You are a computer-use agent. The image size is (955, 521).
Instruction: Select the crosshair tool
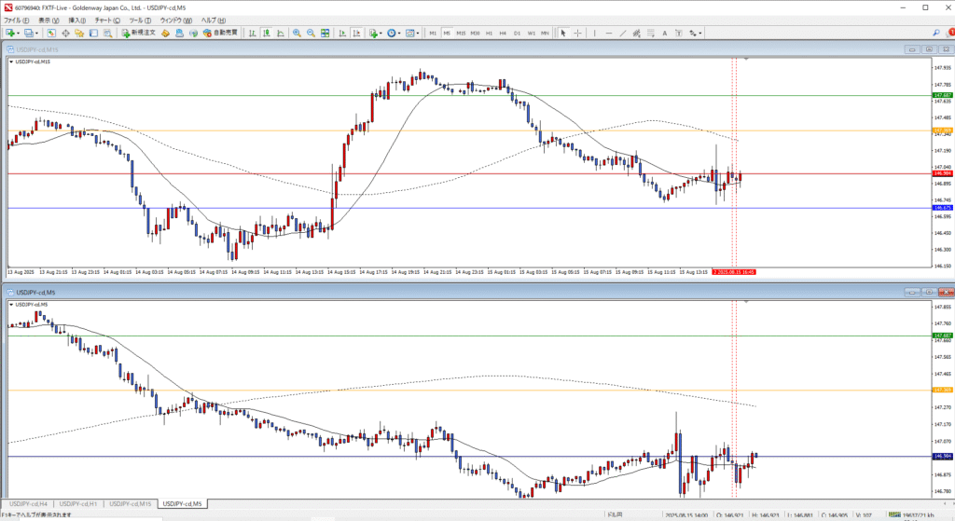577,33
